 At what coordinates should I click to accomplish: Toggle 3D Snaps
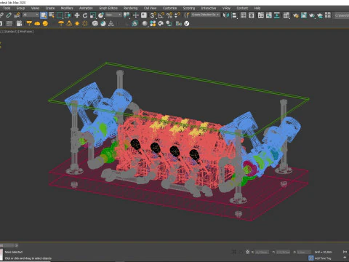pos(153,15)
